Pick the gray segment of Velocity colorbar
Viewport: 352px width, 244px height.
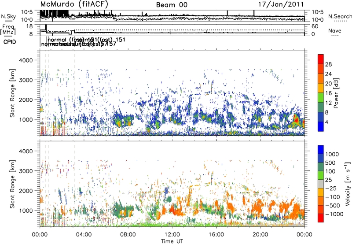click(x=321, y=184)
